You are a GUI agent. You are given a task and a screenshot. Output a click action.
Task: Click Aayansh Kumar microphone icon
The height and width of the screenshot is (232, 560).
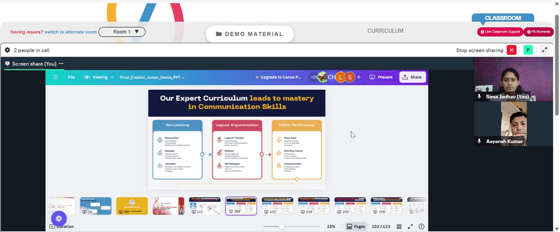click(x=480, y=141)
